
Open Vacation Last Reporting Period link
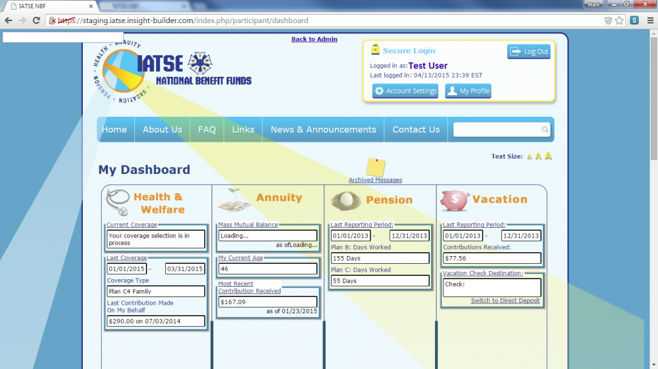click(x=474, y=225)
